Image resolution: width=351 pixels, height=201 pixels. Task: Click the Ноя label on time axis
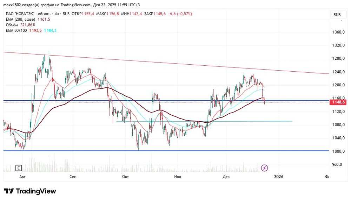178,177
